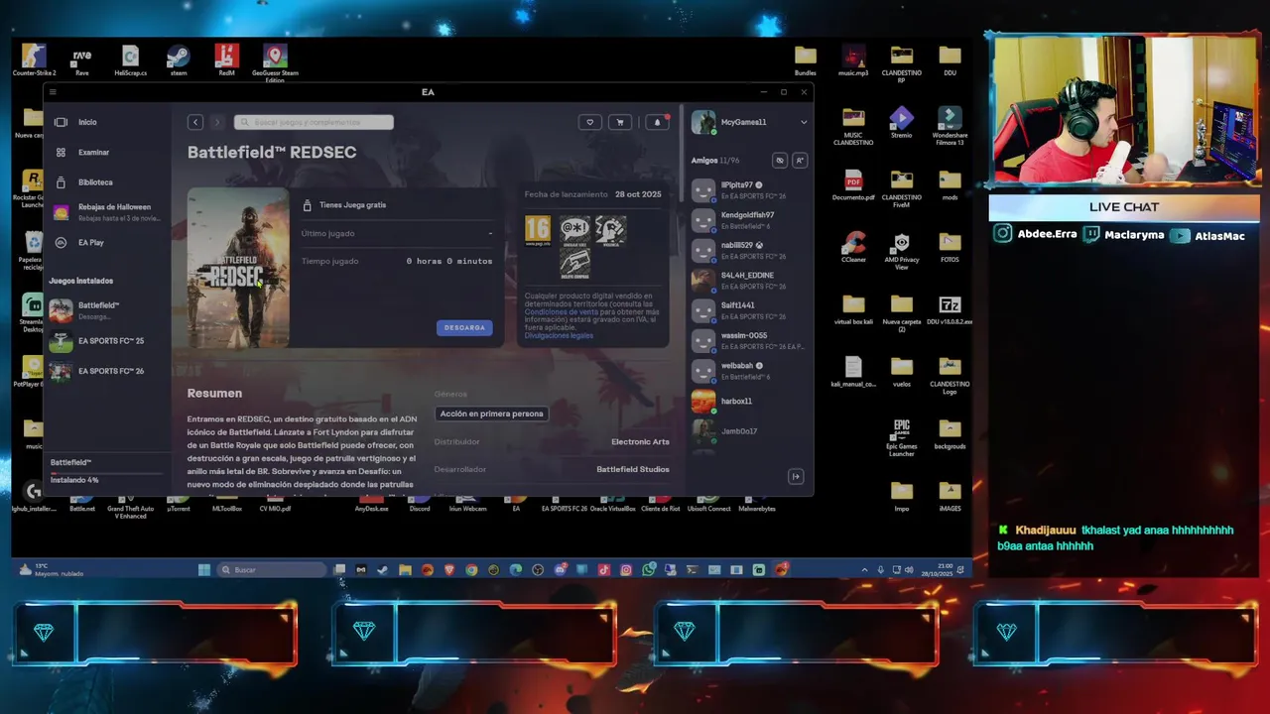Open RedM desktop shortcut
The height and width of the screenshot is (714, 1270).
pos(227,60)
